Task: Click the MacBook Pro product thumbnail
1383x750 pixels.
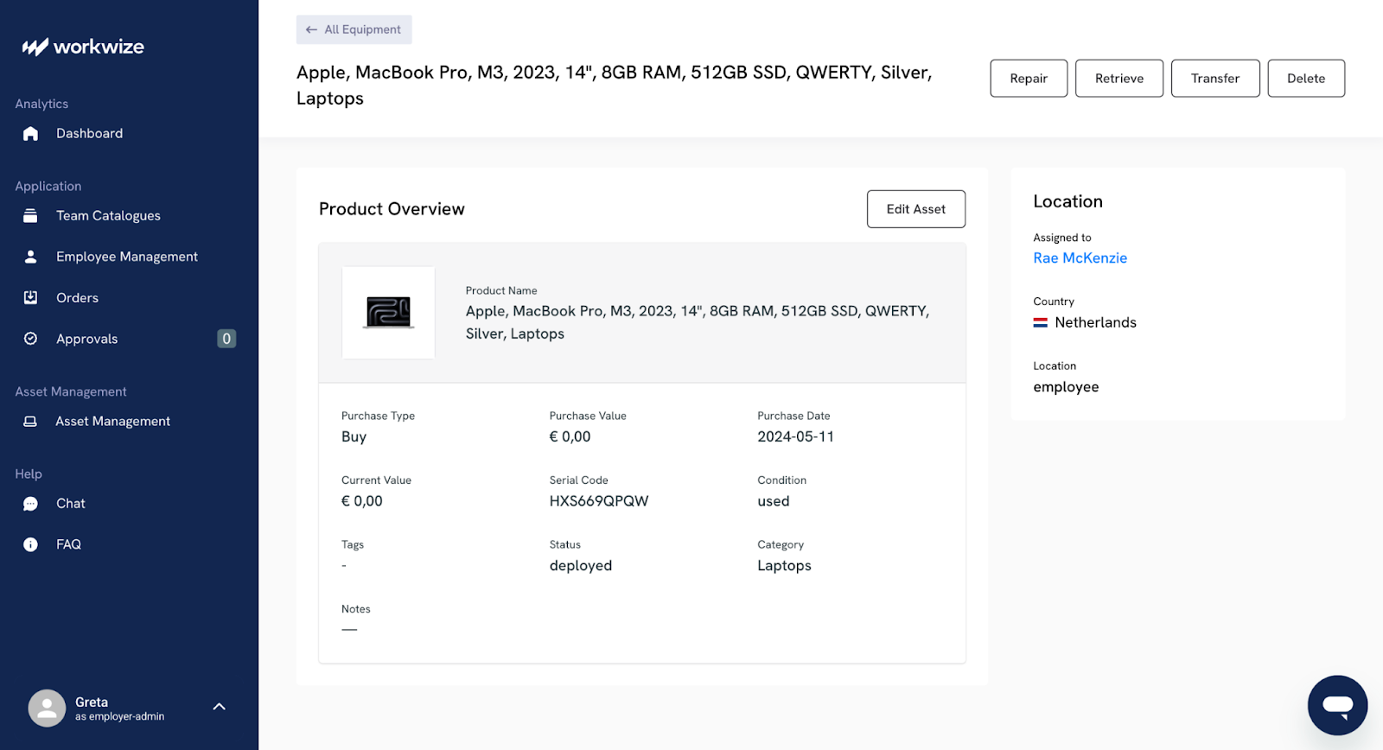Action: click(x=388, y=313)
